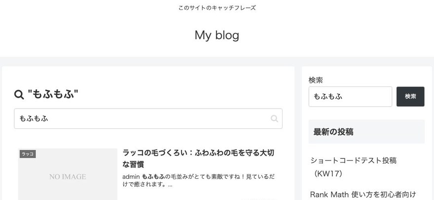Click the "もふもふ" search results heading text

pos(53,95)
